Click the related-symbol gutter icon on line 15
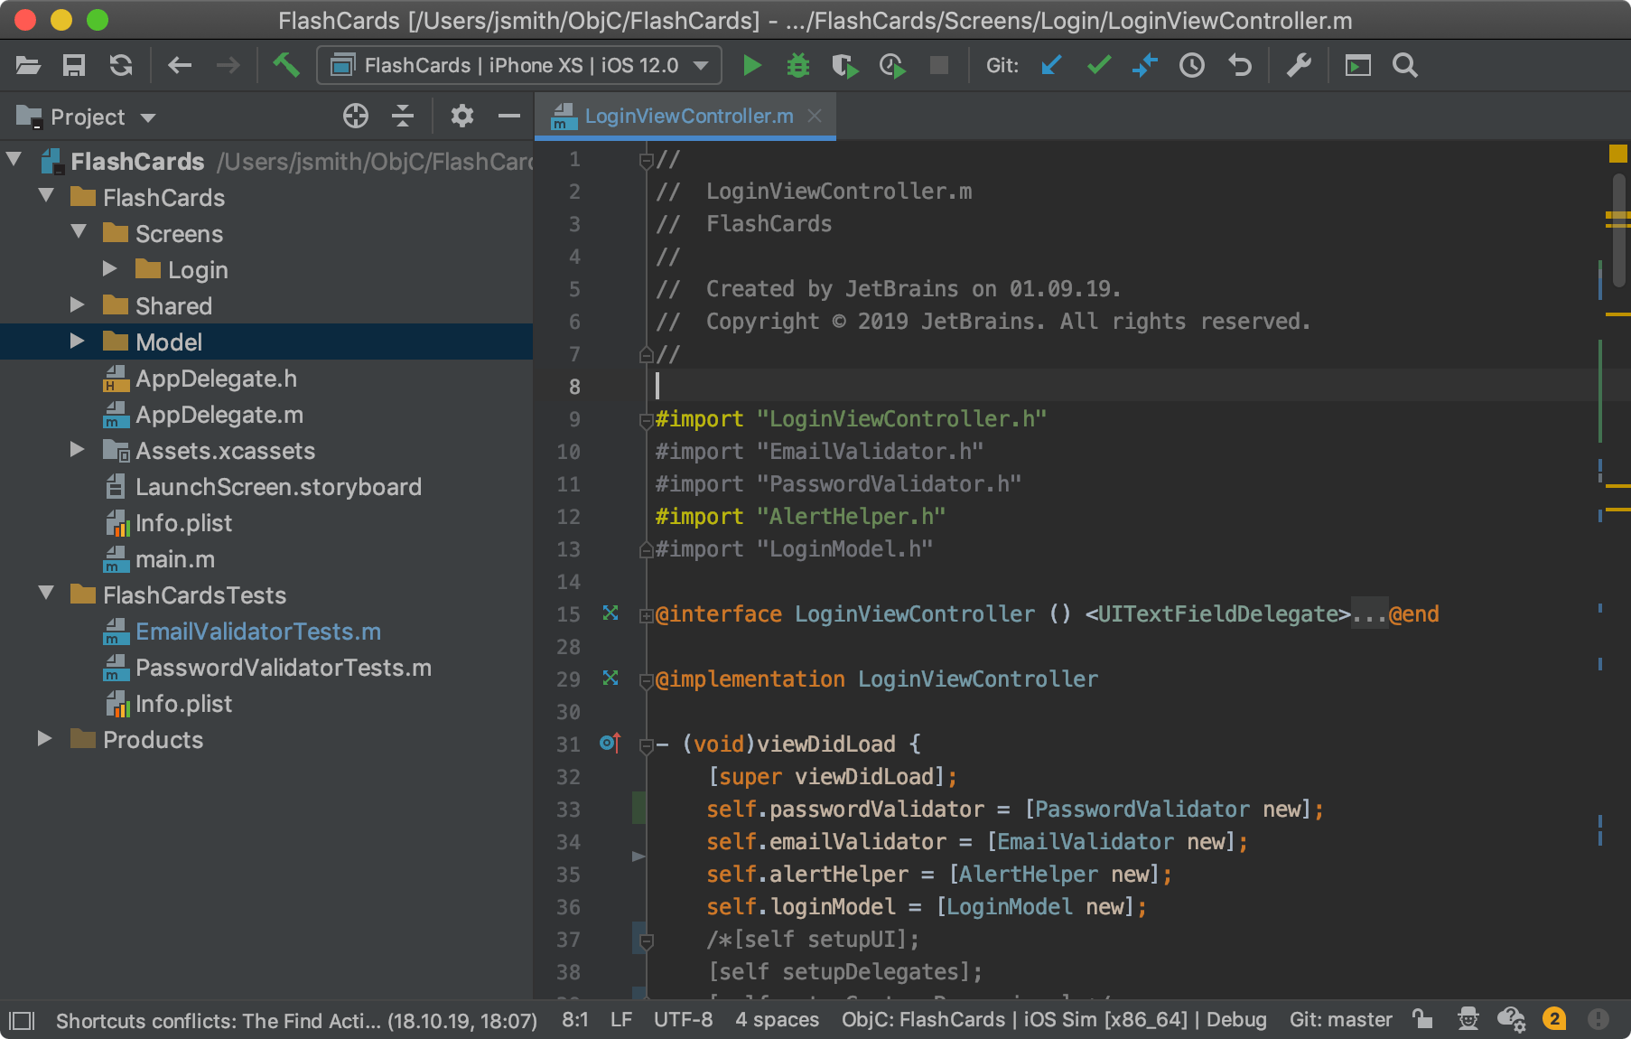The height and width of the screenshot is (1039, 1631). pos(610,613)
